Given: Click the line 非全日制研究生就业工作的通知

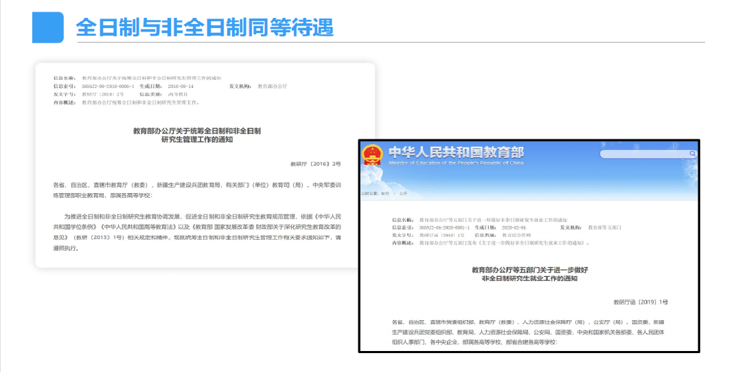Looking at the screenshot, I should coord(529,279).
